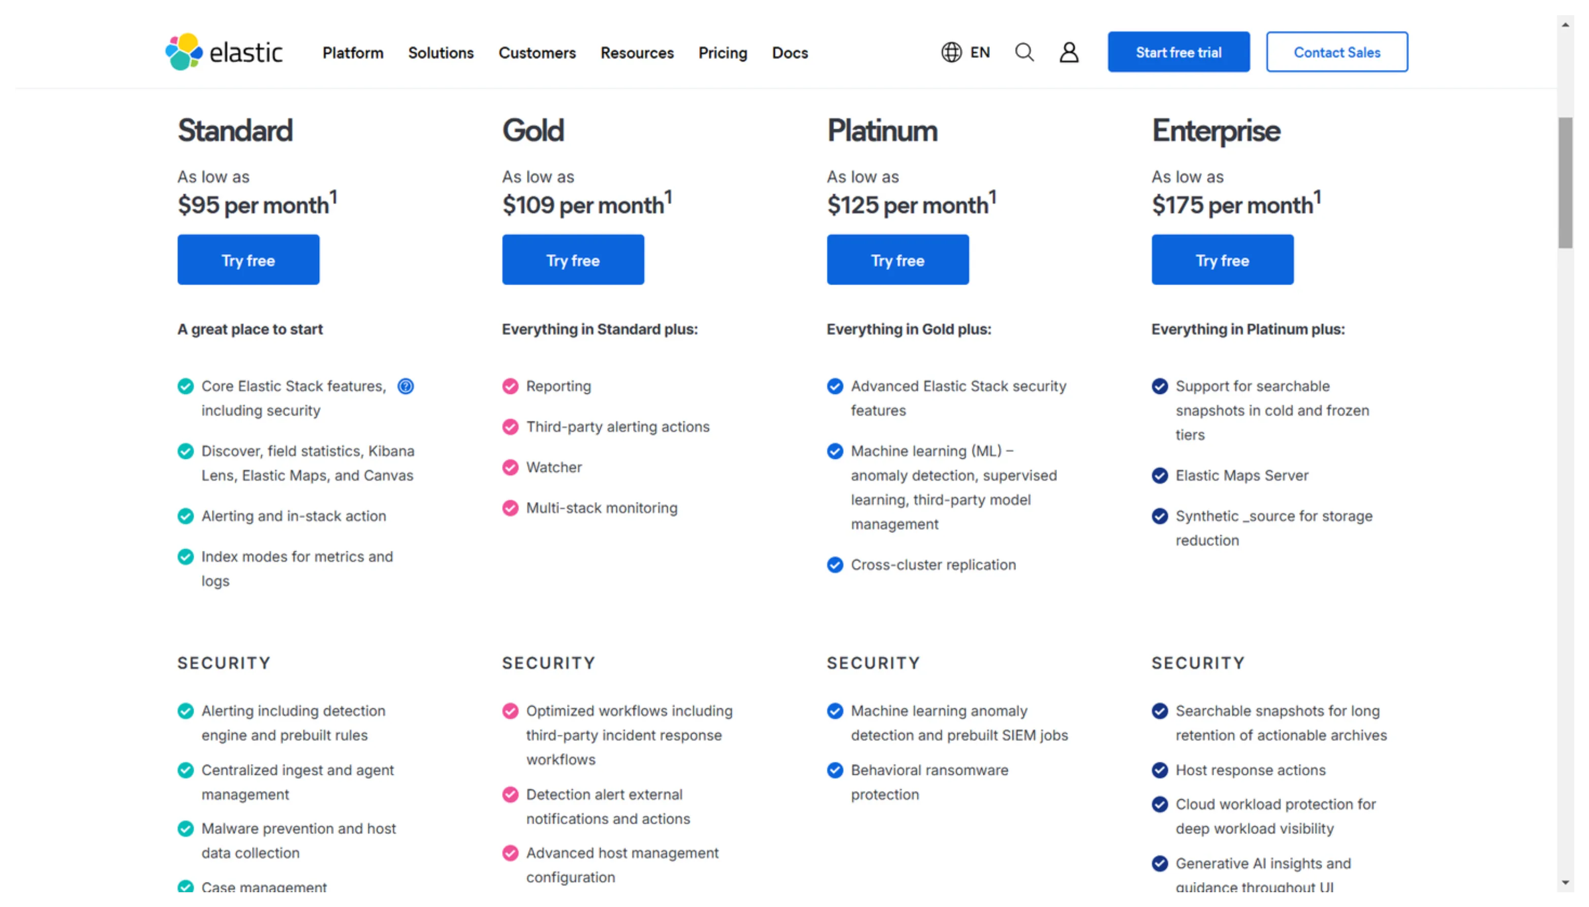
Task: Click the check beside Malware prevention and host
Action: [185, 829]
